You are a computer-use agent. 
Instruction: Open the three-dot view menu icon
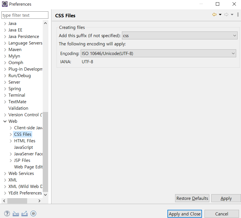tap(238, 15)
